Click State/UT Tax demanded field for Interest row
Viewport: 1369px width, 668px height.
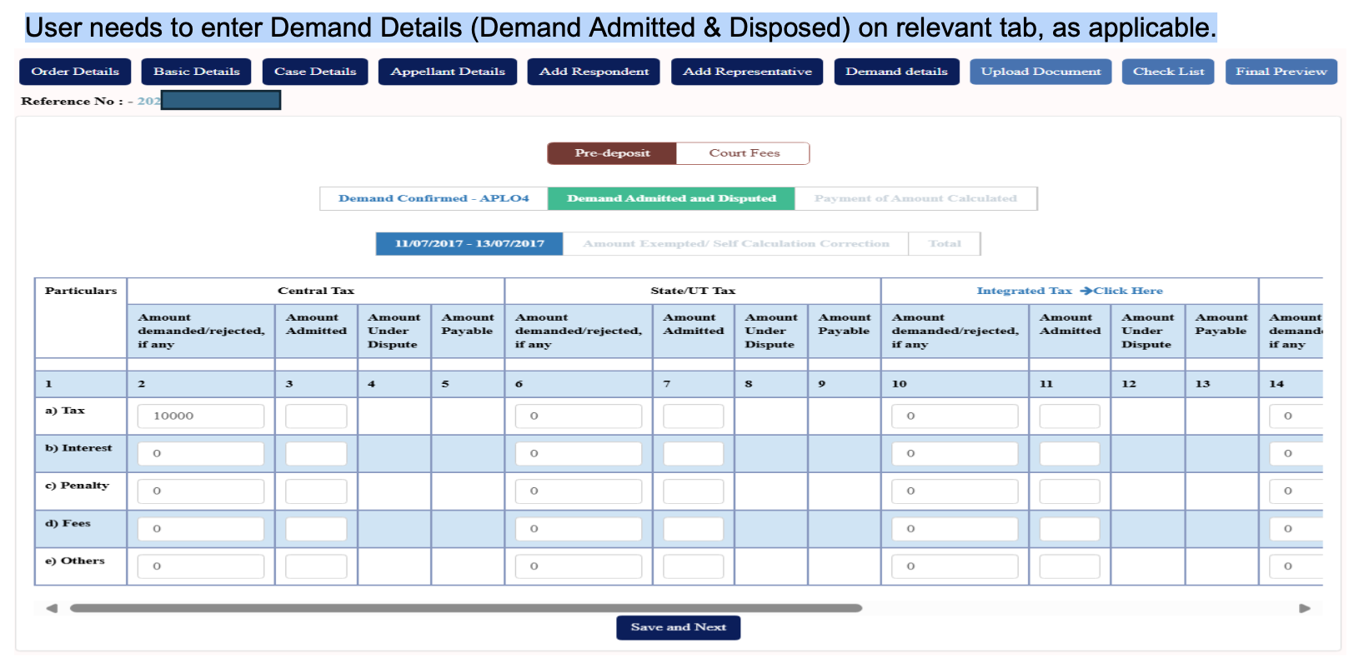[x=579, y=453]
